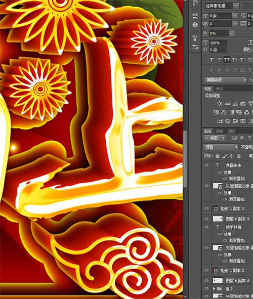Open the 滤色 blend mode dropdown
253x299 pixels.
(x=221, y=147)
